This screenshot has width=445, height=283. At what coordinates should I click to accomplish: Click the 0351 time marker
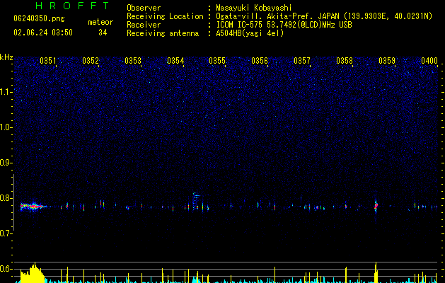47,61
